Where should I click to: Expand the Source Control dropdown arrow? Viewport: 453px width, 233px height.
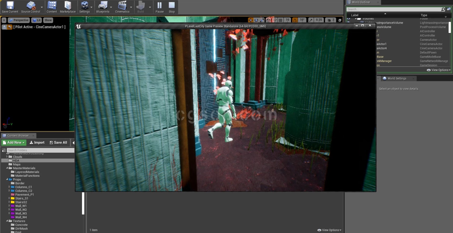pyautogui.click(x=42, y=7)
